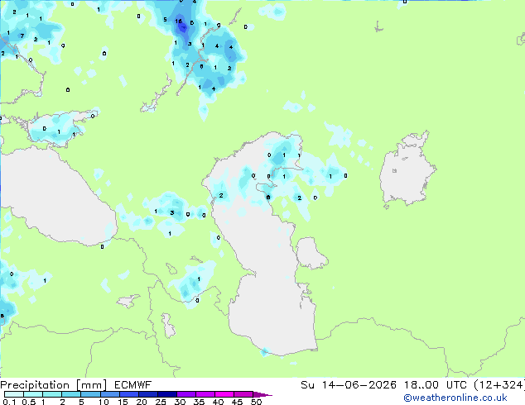Select the 0.5–1 mm legend swatch
The height and width of the screenshot is (405, 525).
point(33,394)
